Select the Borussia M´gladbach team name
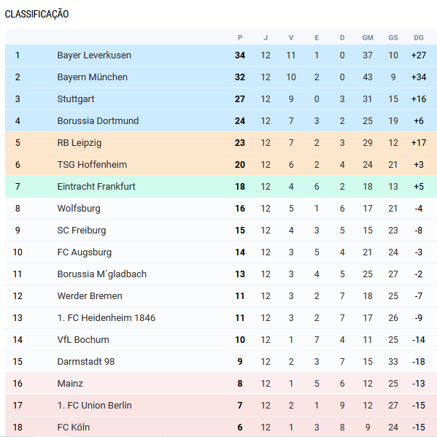The height and width of the screenshot is (437, 437). click(101, 274)
